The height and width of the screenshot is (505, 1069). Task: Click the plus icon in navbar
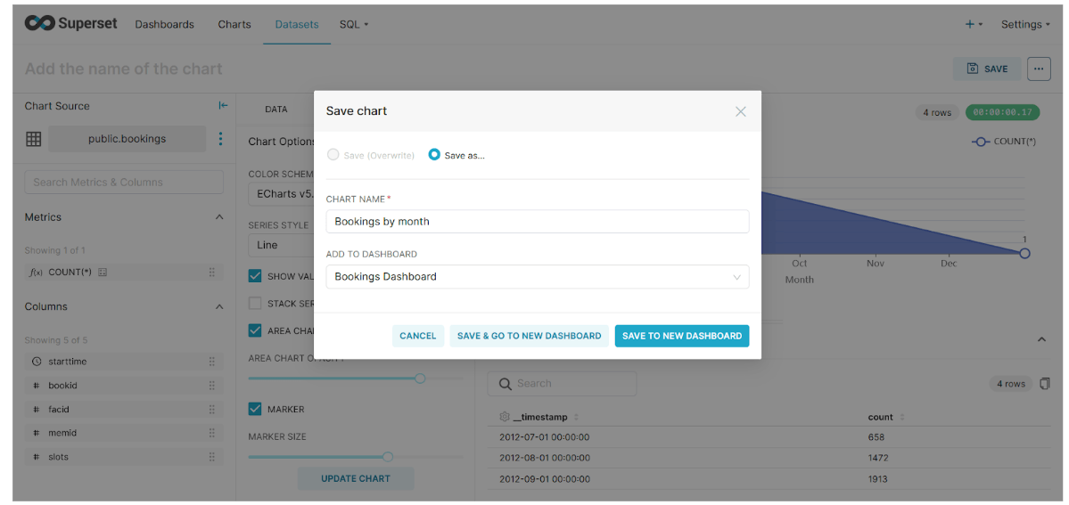[x=970, y=25]
